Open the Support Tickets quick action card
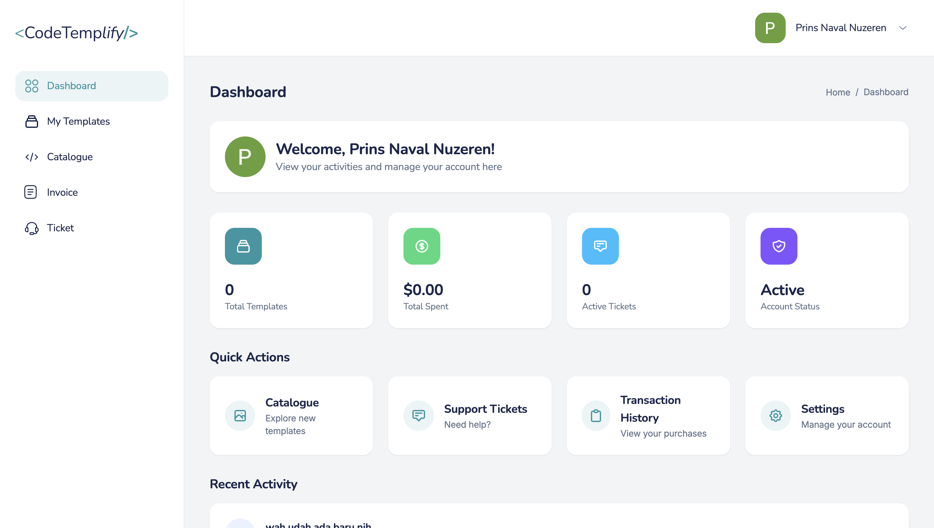 [x=470, y=416]
